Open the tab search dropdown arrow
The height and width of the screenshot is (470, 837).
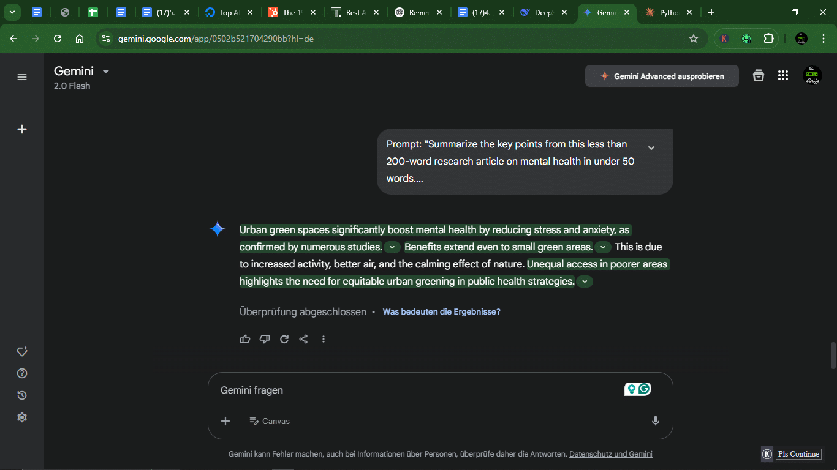12,12
